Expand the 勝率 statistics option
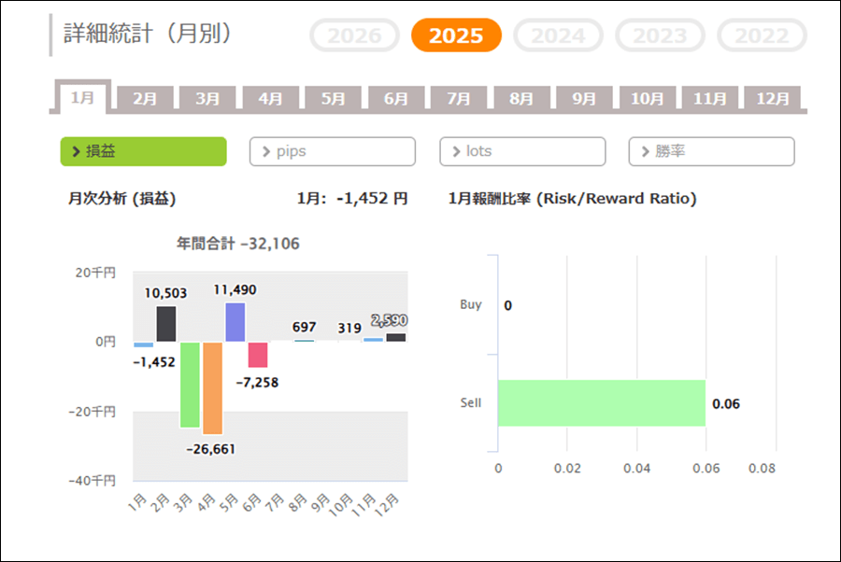Image resolution: width=841 pixels, height=562 pixels. click(711, 151)
